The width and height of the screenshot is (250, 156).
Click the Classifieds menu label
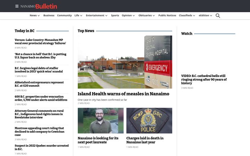pyautogui.click(x=185, y=16)
